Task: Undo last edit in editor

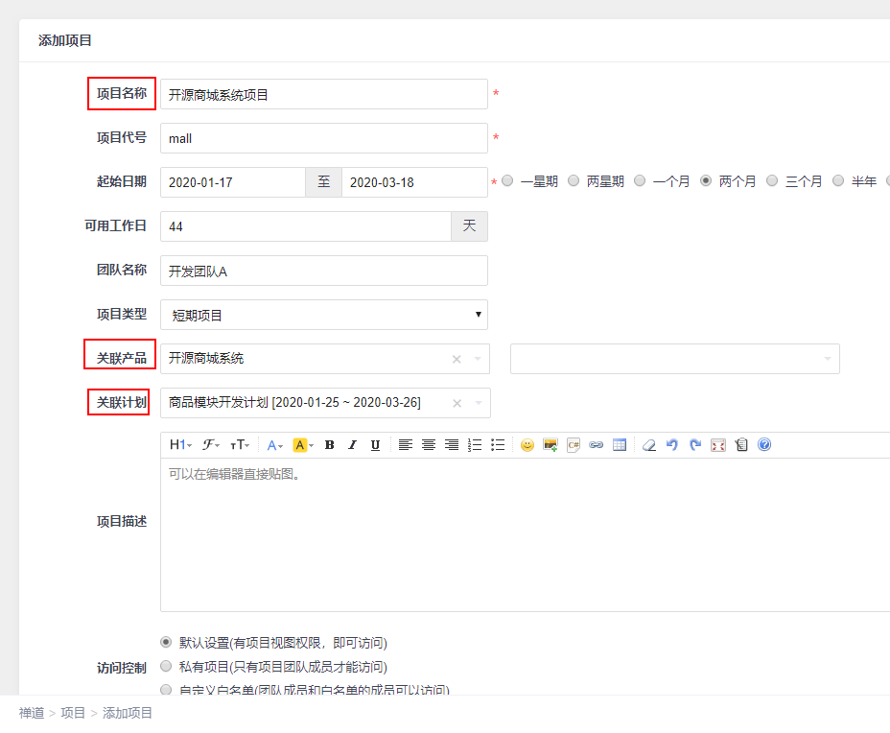Action: pos(672,445)
